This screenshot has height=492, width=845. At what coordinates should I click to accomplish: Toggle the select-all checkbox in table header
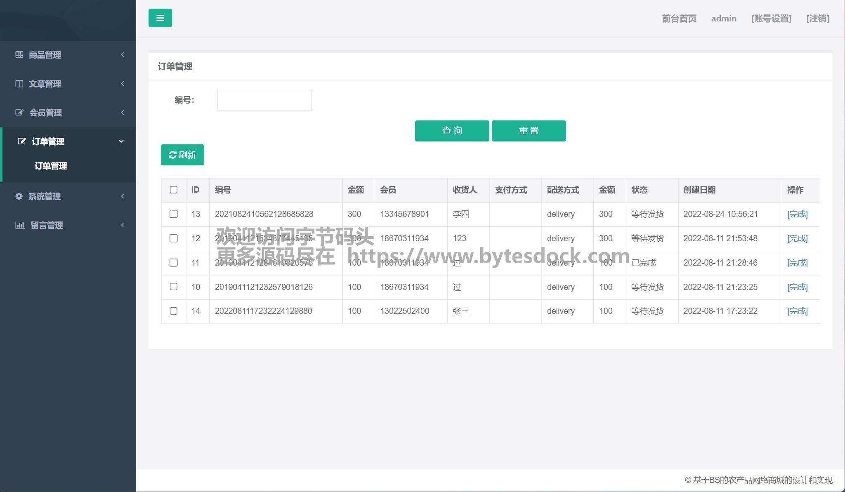click(173, 190)
